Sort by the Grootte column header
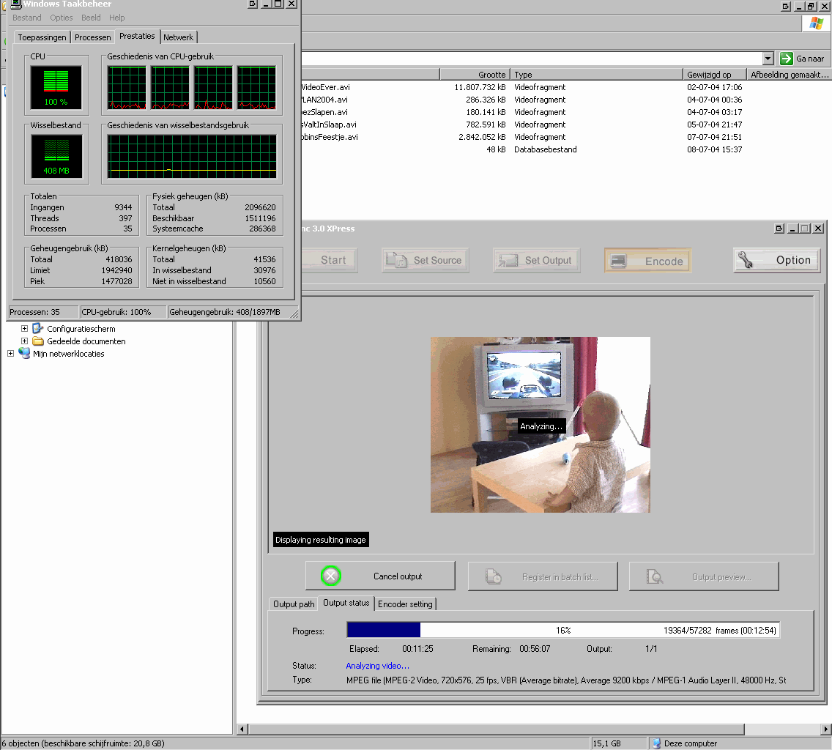This screenshot has width=832, height=750. pyautogui.click(x=475, y=74)
